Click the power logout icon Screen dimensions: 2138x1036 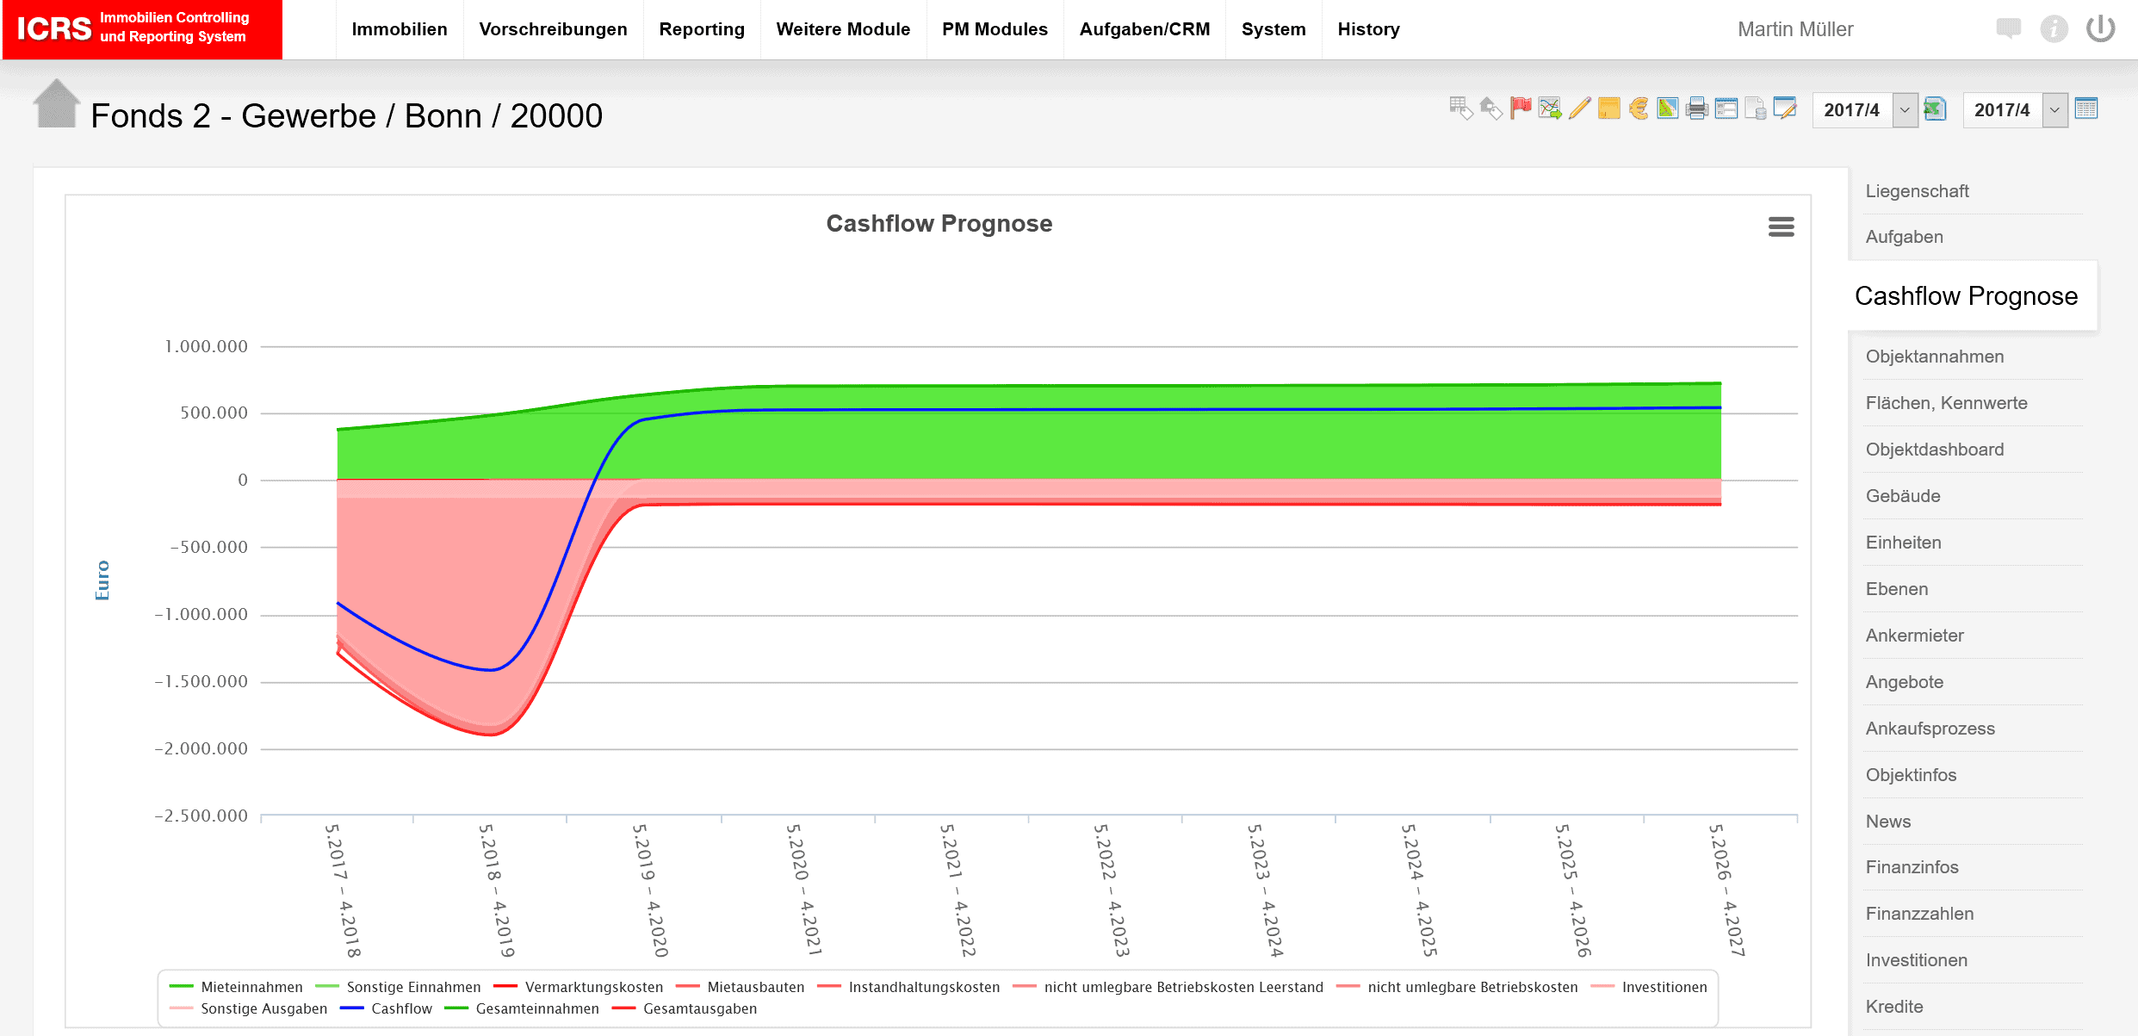(x=2100, y=28)
